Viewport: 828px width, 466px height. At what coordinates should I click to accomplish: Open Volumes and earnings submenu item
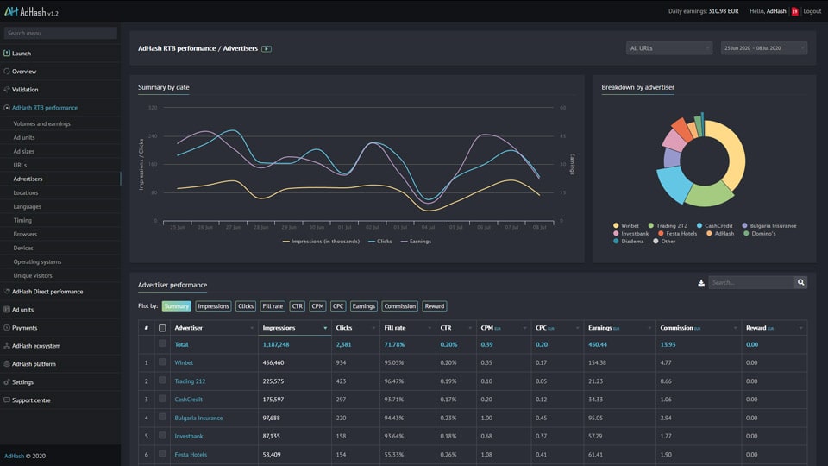(42, 123)
